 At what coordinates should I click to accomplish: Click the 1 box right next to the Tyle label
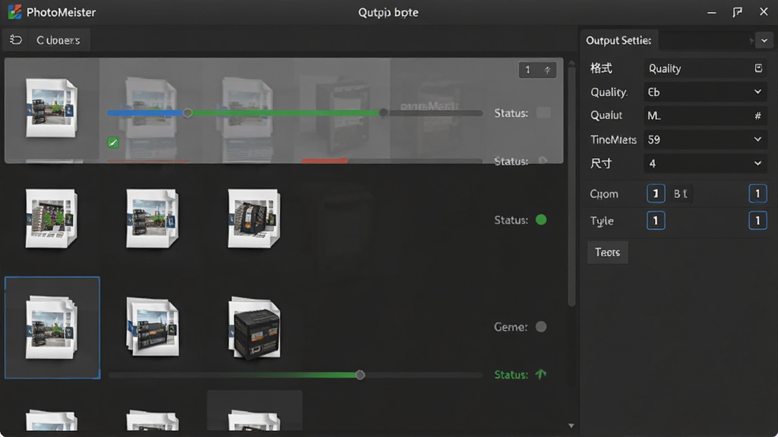[x=656, y=221]
